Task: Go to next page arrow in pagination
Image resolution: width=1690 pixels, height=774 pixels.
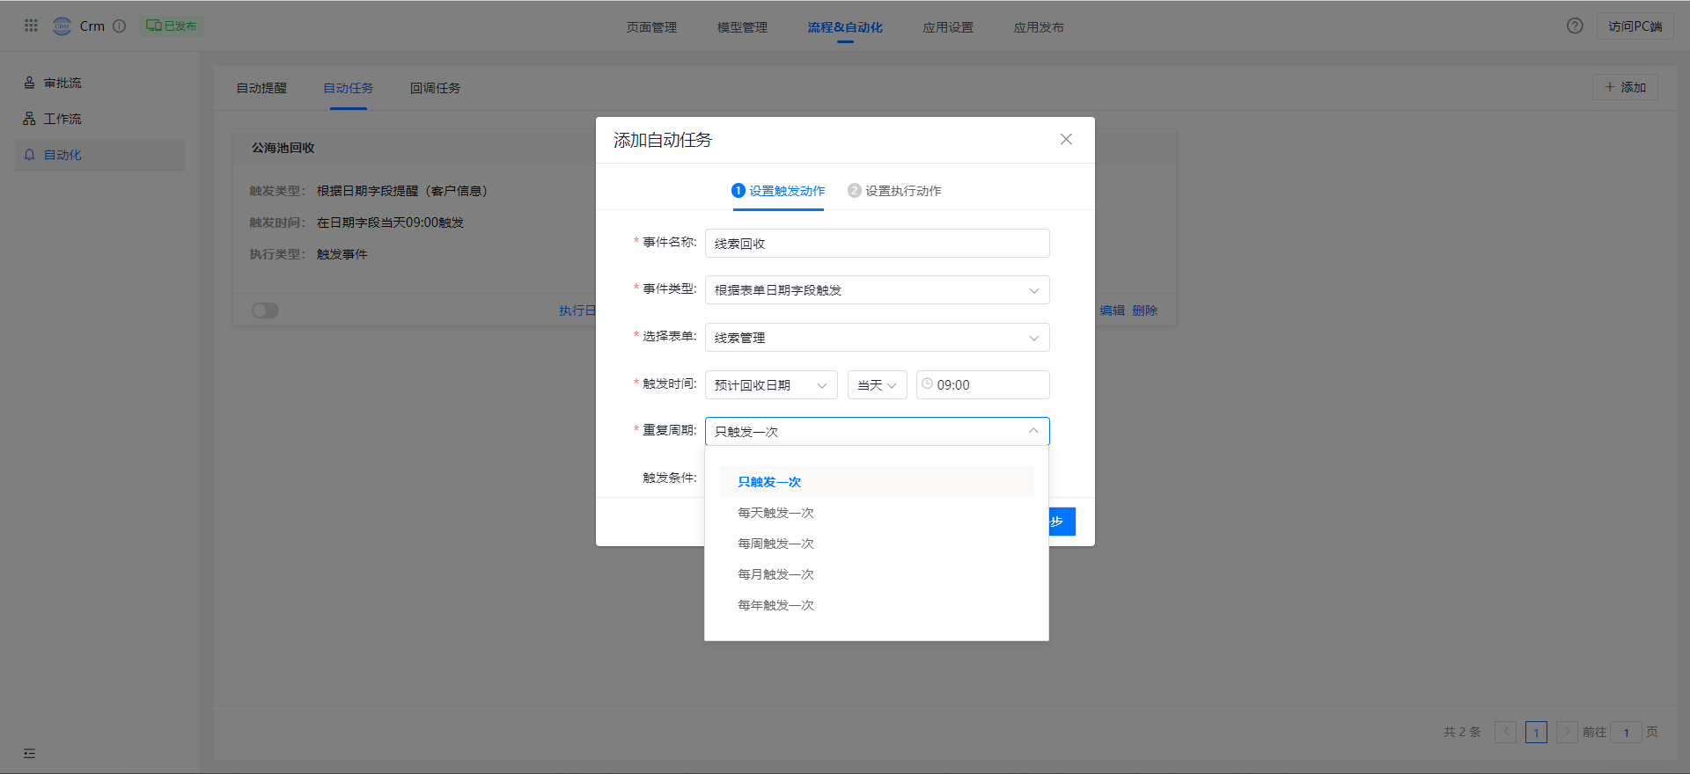Action: [x=1567, y=732]
